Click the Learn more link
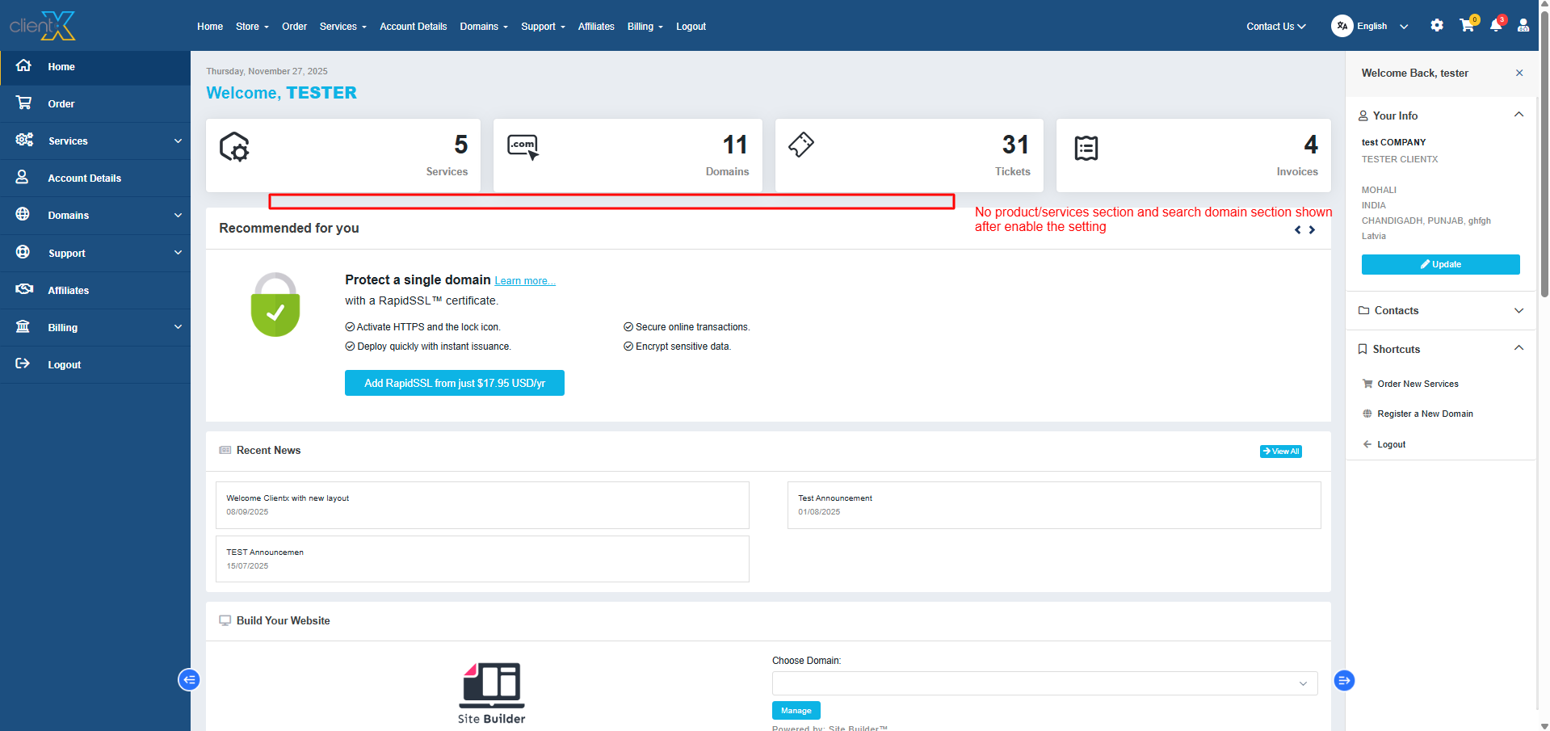Screen dimensions: 1550x731 pos(524,281)
